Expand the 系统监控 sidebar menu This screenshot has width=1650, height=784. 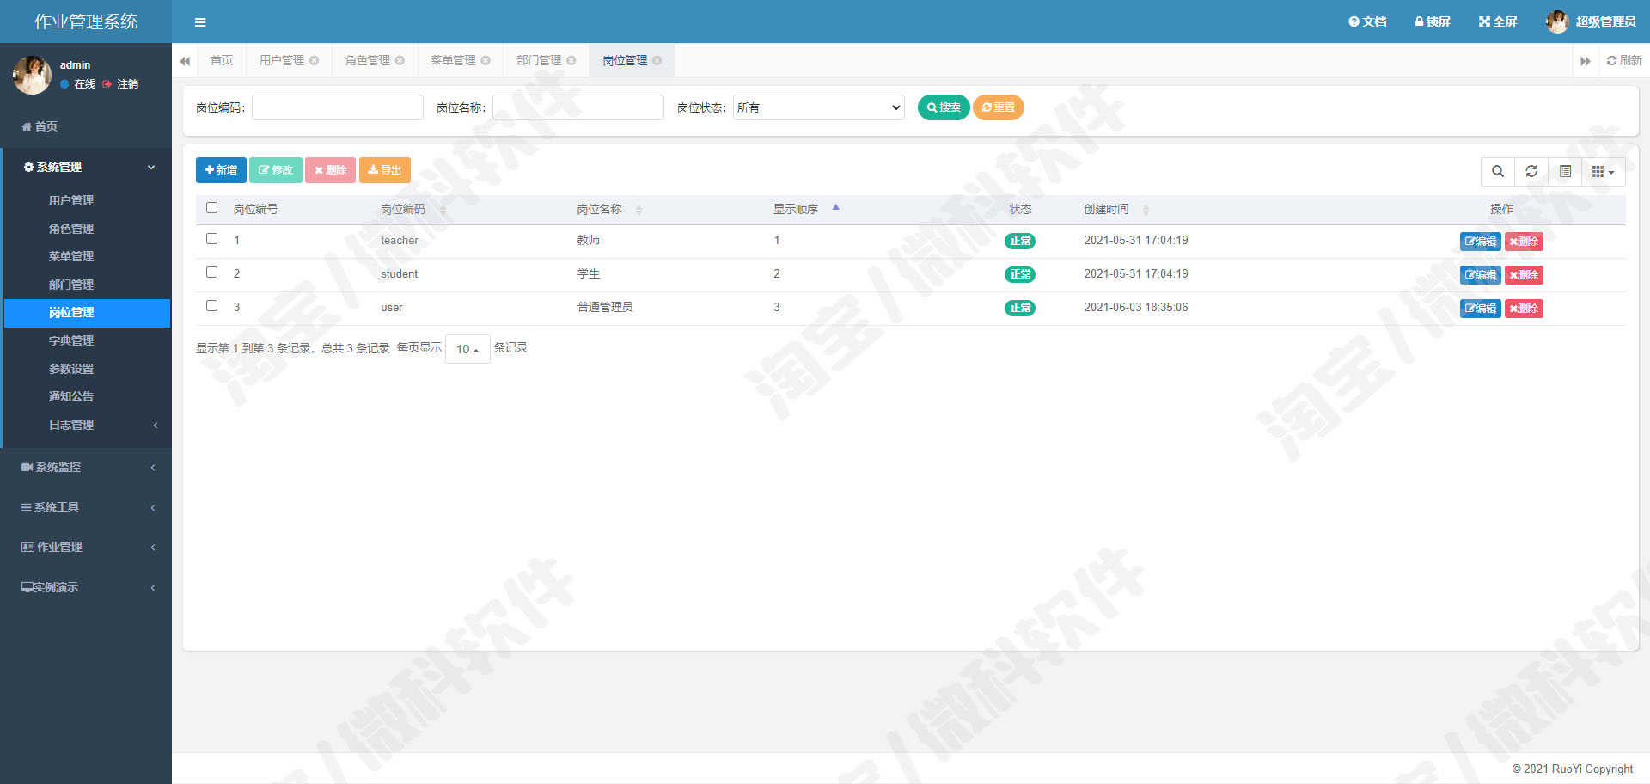86,467
